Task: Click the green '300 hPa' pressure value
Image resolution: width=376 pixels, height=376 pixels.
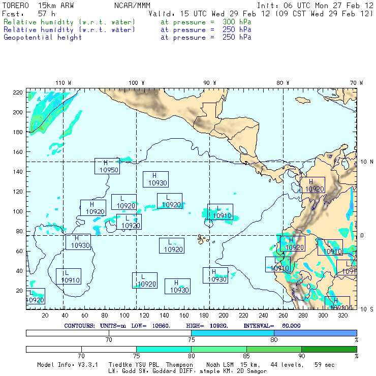Action: point(237,22)
